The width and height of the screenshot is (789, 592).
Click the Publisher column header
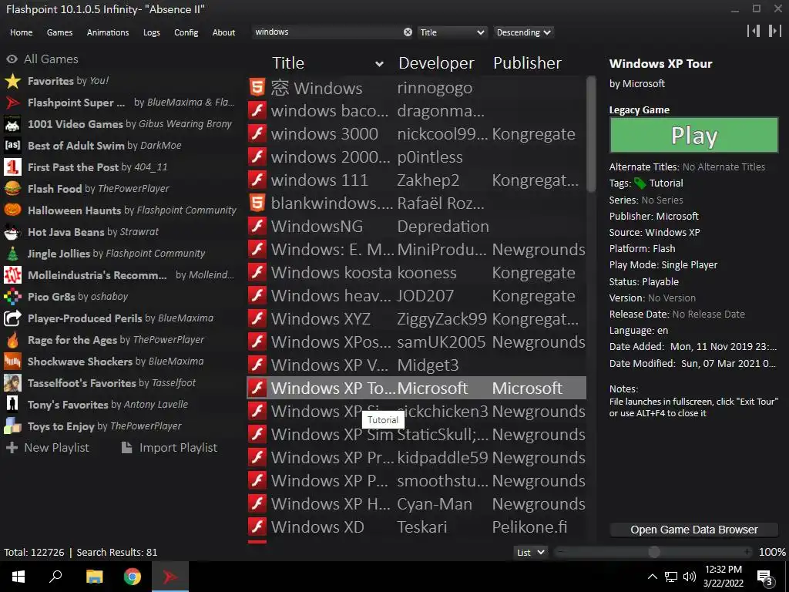point(527,63)
